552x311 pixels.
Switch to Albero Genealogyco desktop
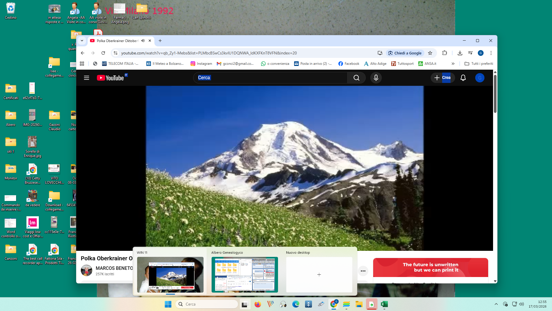[x=245, y=274]
